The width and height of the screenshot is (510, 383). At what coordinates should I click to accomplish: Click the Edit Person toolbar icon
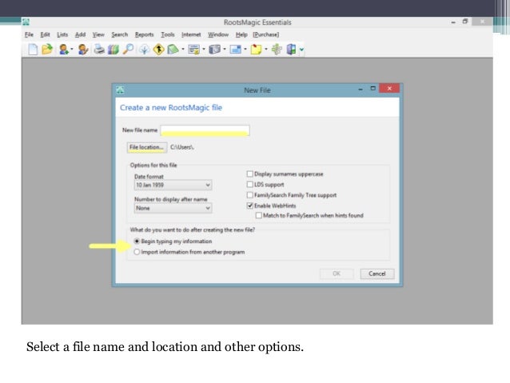pyautogui.click(x=83, y=50)
